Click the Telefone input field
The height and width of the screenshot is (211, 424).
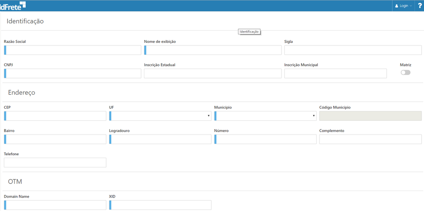[55, 162]
